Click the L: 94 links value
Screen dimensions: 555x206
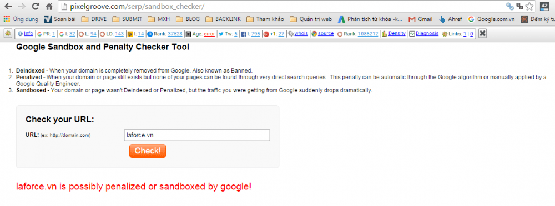[93, 34]
